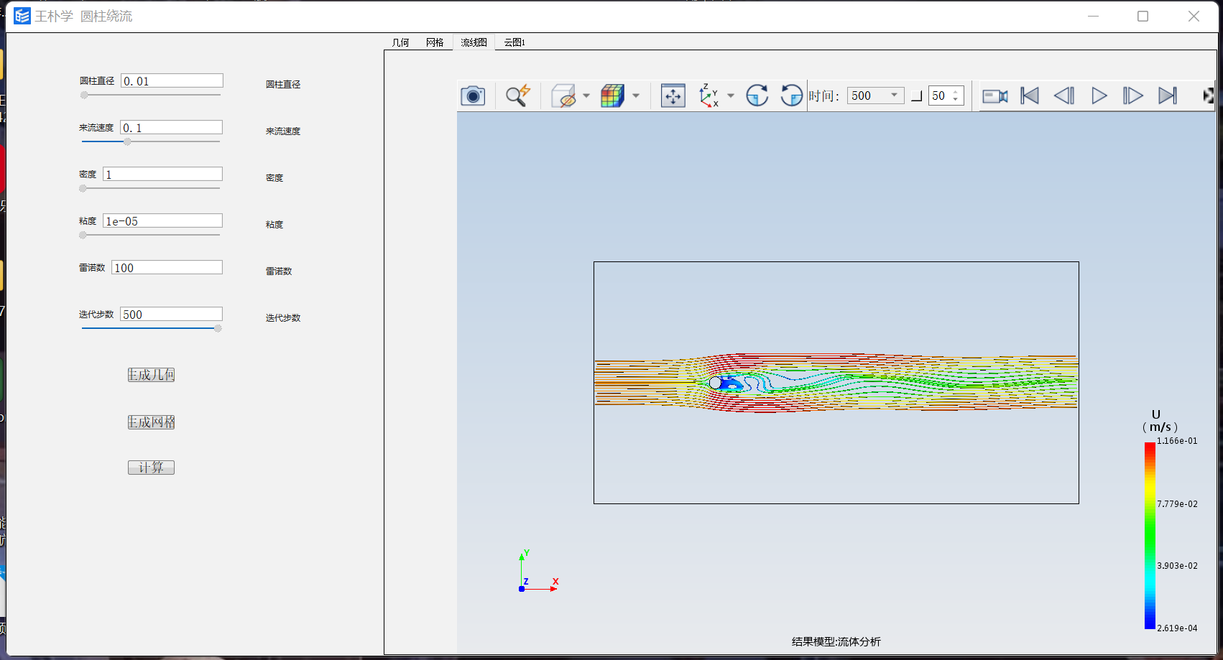The width and height of the screenshot is (1223, 660).
Task: Jump to first animation frame
Action: 1030,96
